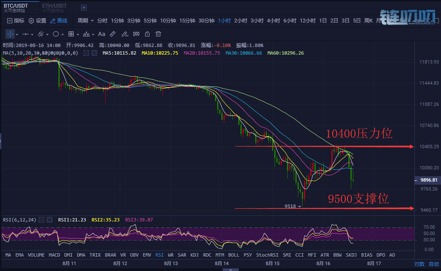The image size is (441, 271).
Task: Click the 指标 indicators chart icon
Action: [16, 20]
